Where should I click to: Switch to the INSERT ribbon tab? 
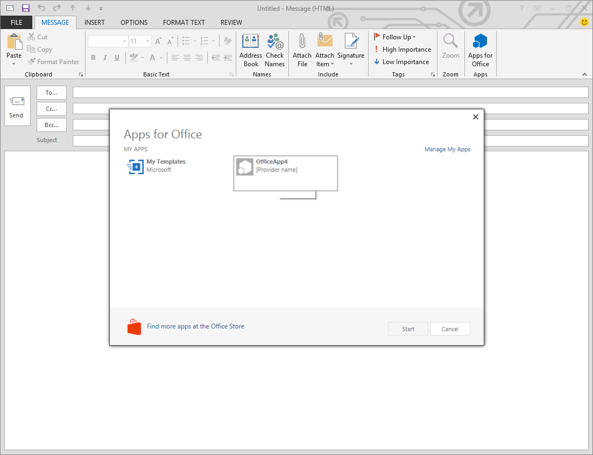[x=95, y=22]
